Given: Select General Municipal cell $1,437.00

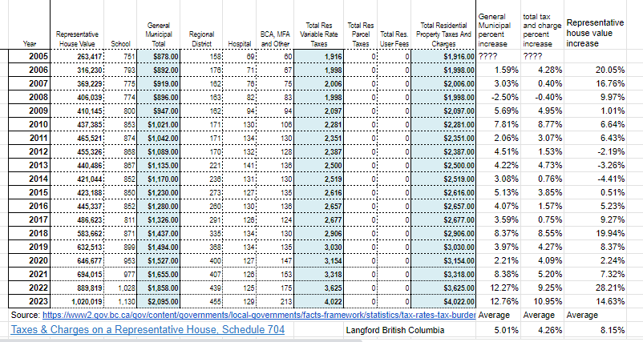Looking at the screenshot, I should (158, 233).
